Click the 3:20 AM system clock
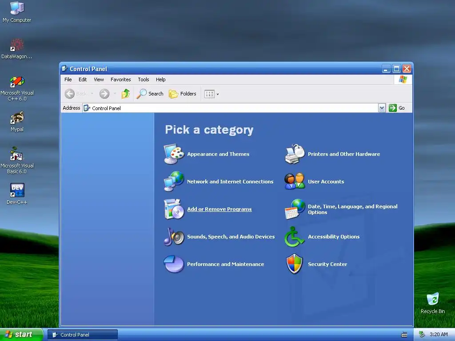 pyautogui.click(x=439, y=334)
